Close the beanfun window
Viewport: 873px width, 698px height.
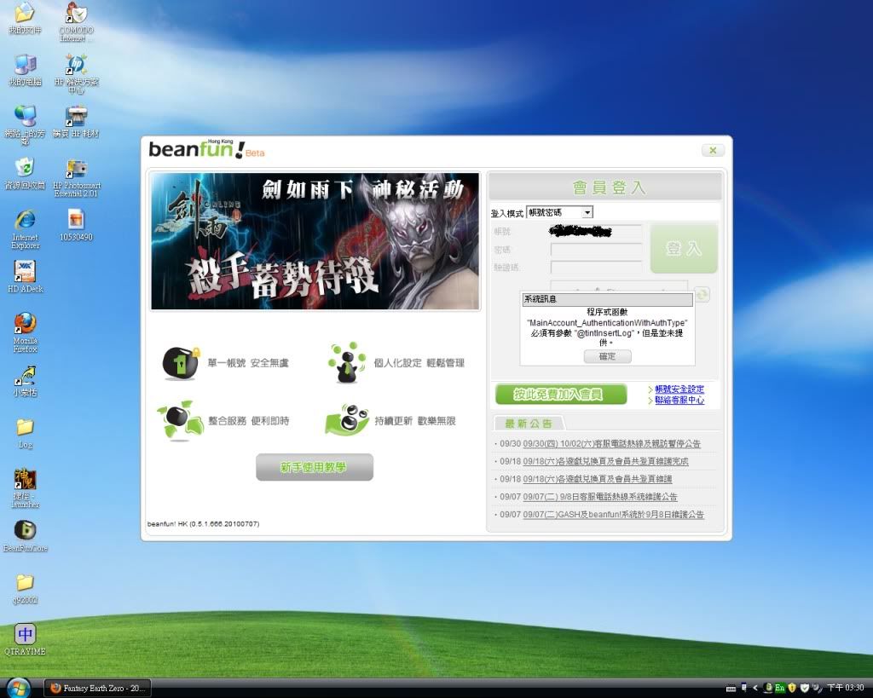pyautogui.click(x=713, y=150)
